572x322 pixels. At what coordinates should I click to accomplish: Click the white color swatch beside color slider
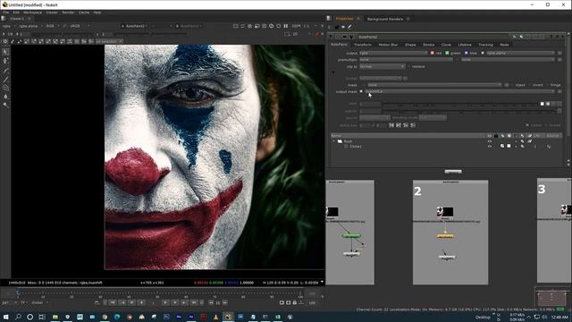pyautogui.click(x=543, y=104)
